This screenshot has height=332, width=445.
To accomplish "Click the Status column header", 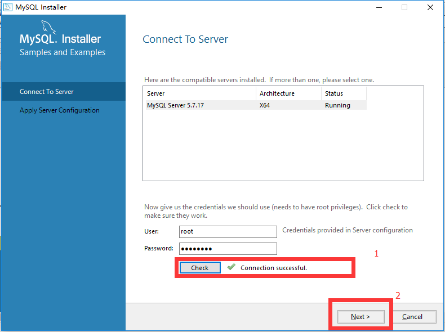I will click(344, 93).
